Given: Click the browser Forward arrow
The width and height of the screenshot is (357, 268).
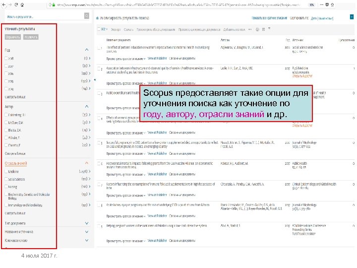Looking at the screenshot, I should coord(10,5).
